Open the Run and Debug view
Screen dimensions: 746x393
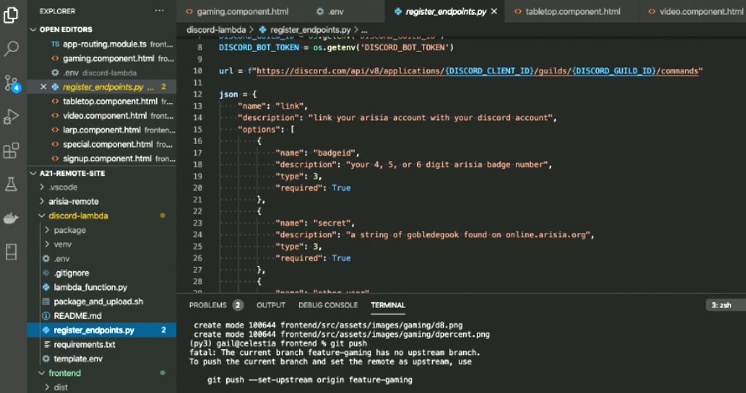11,116
